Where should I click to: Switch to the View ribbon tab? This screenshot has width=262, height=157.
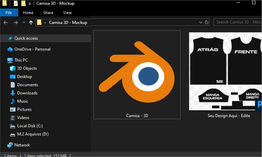[x=67, y=13]
